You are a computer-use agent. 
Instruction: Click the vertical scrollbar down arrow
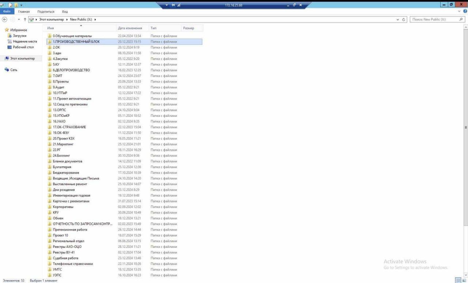465,275
